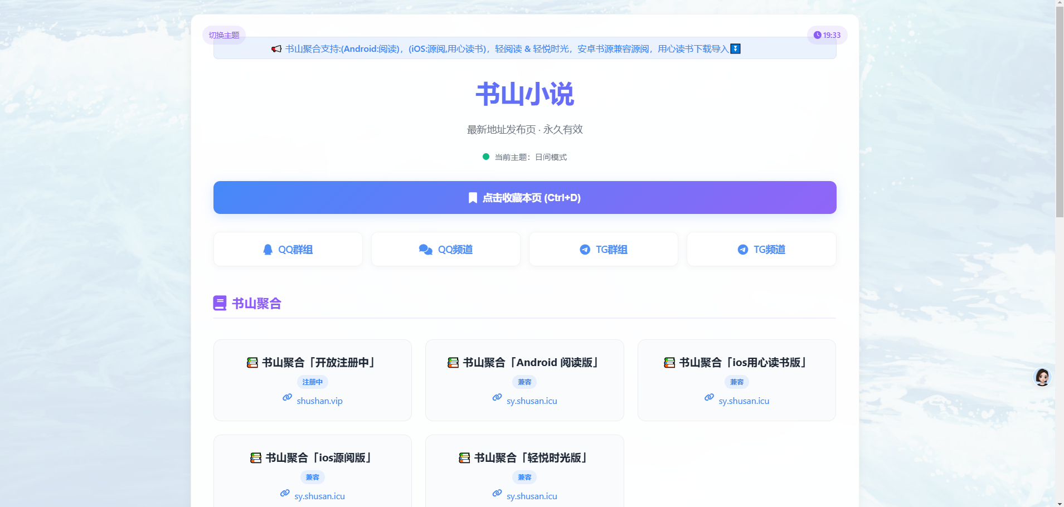The width and height of the screenshot is (1064, 507).
Task: Click the books icon on the 开放注册中 card
Action: click(x=252, y=363)
